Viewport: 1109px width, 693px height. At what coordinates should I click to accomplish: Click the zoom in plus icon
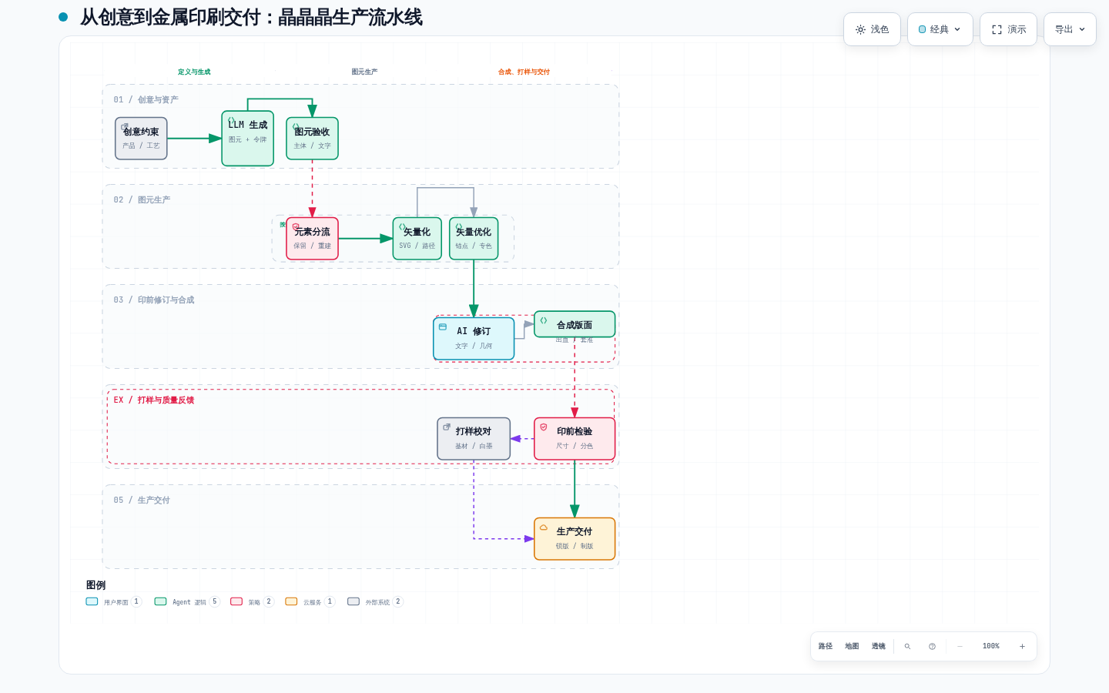(x=1022, y=646)
